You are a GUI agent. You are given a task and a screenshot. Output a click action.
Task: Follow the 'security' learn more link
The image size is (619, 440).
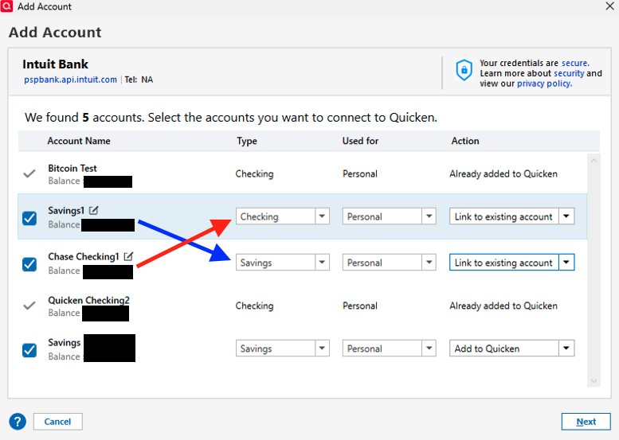click(569, 73)
